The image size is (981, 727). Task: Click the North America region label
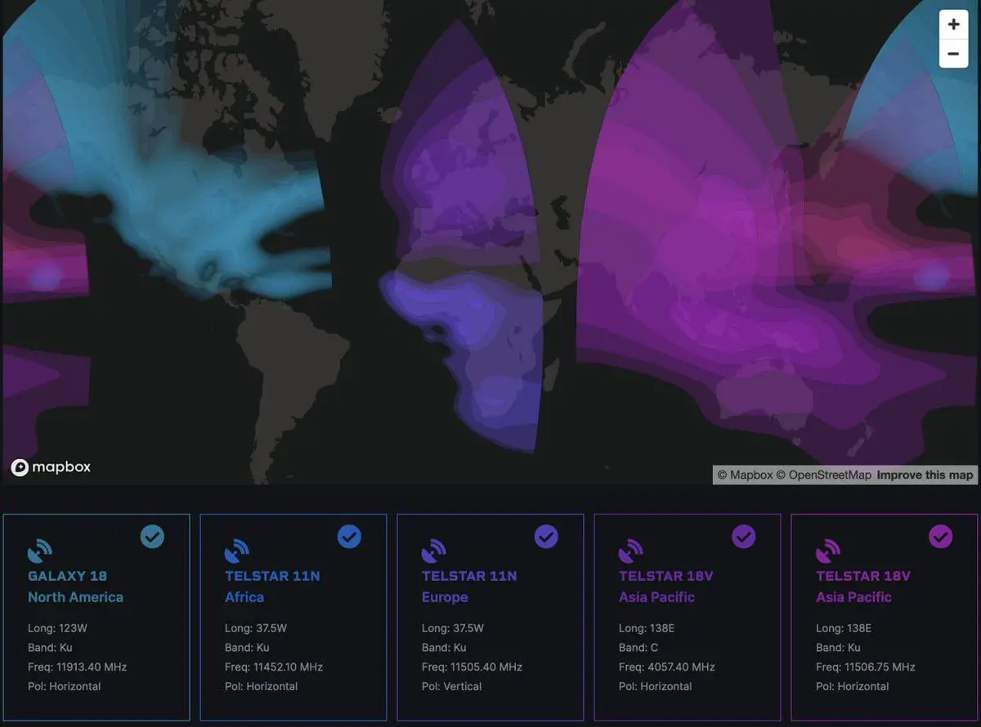click(x=75, y=597)
